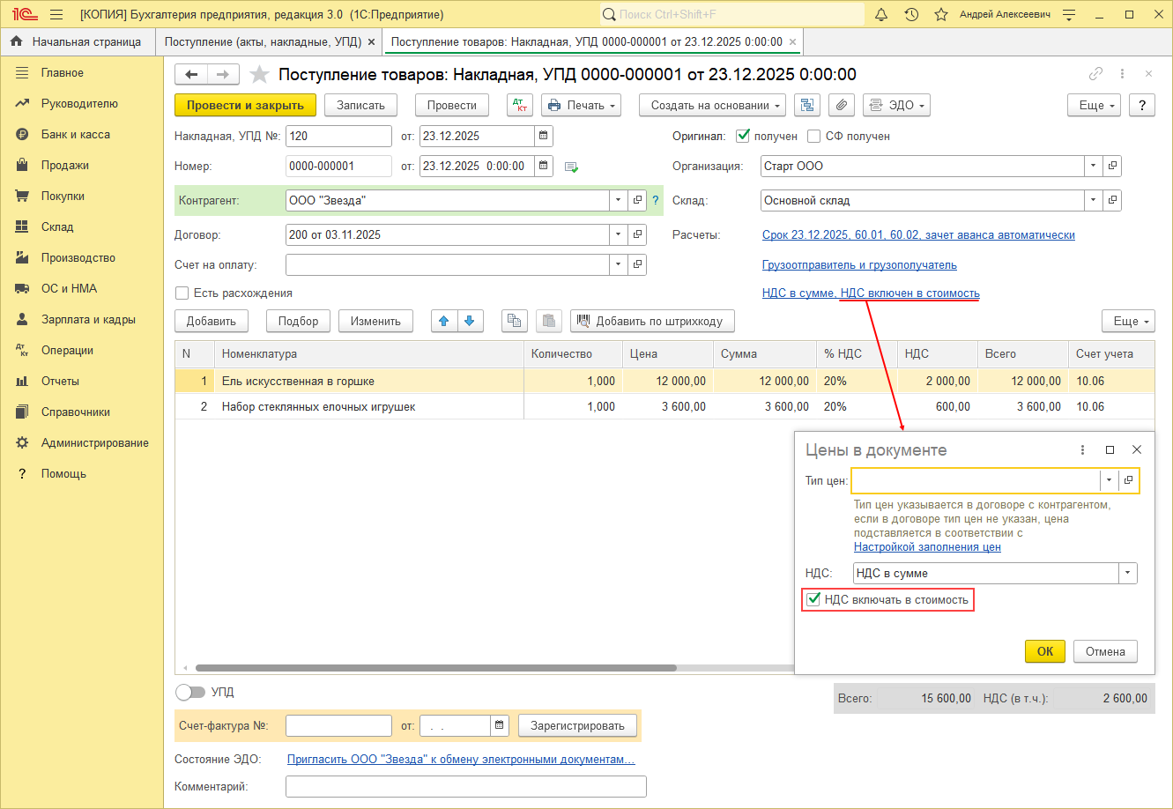Open the Покупки section in sidebar
This screenshot has height=809, width=1173.
63,196
